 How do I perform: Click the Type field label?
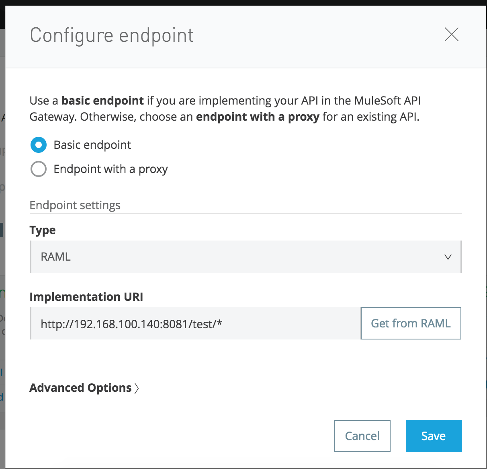pyautogui.click(x=43, y=230)
